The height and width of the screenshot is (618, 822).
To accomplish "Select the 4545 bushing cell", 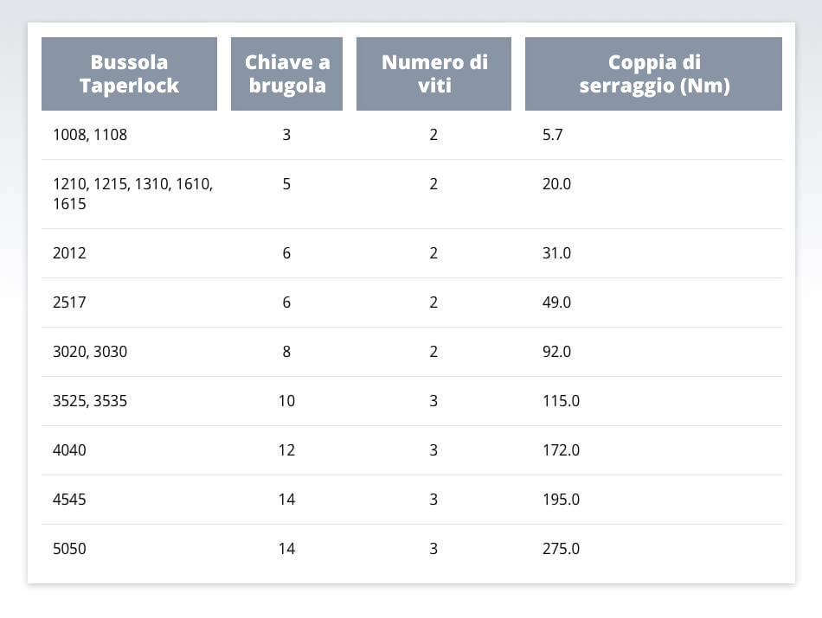I will [x=70, y=500].
